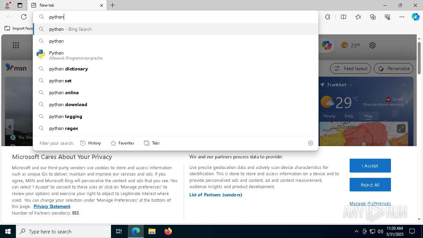The height and width of the screenshot is (238, 423).
Task: Pick 'python regex' suggestion
Action: [175, 128]
